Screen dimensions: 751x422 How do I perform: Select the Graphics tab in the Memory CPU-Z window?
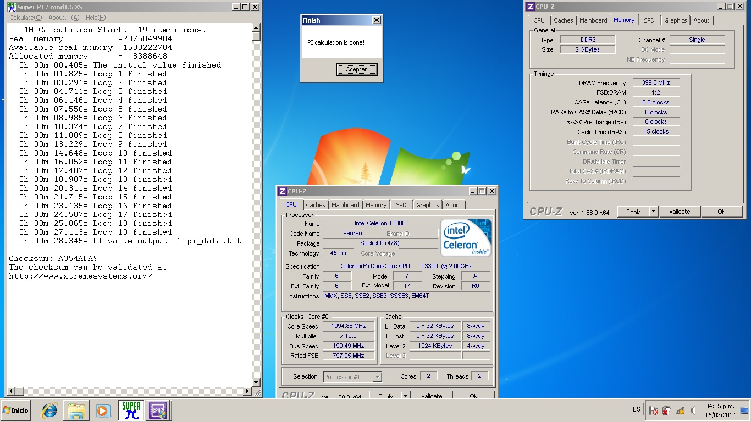676,20
